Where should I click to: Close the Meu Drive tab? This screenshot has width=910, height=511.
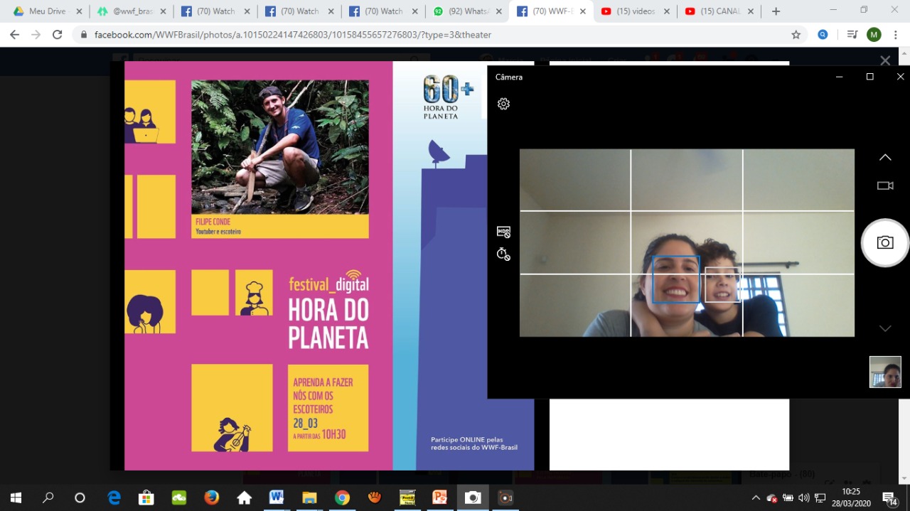tap(79, 11)
